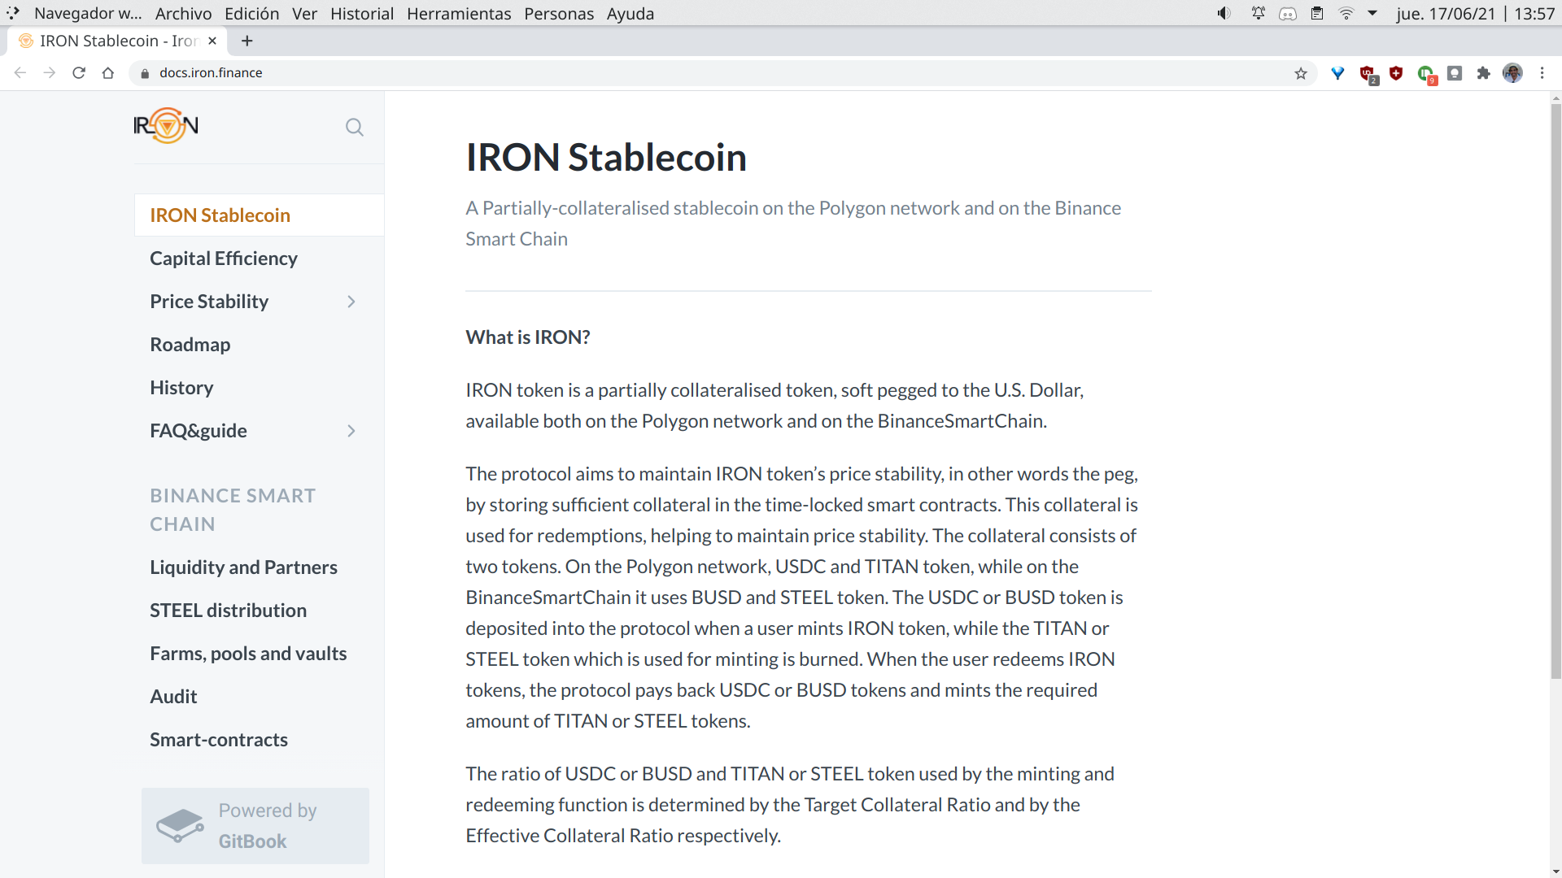The image size is (1562, 878).
Task: Open the Herramientas menu
Action: click(459, 14)
